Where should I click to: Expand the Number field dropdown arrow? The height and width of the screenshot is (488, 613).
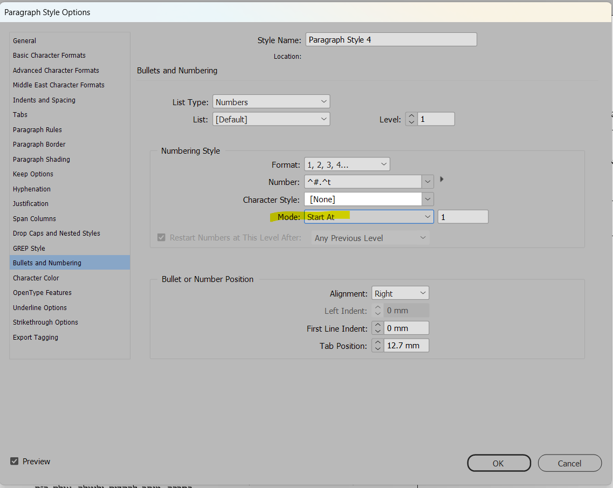(x=428, y=181)
